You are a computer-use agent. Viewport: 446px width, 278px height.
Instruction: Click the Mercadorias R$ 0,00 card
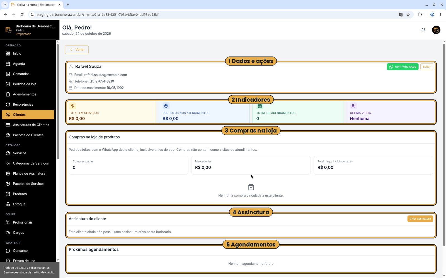coord(251,165)
